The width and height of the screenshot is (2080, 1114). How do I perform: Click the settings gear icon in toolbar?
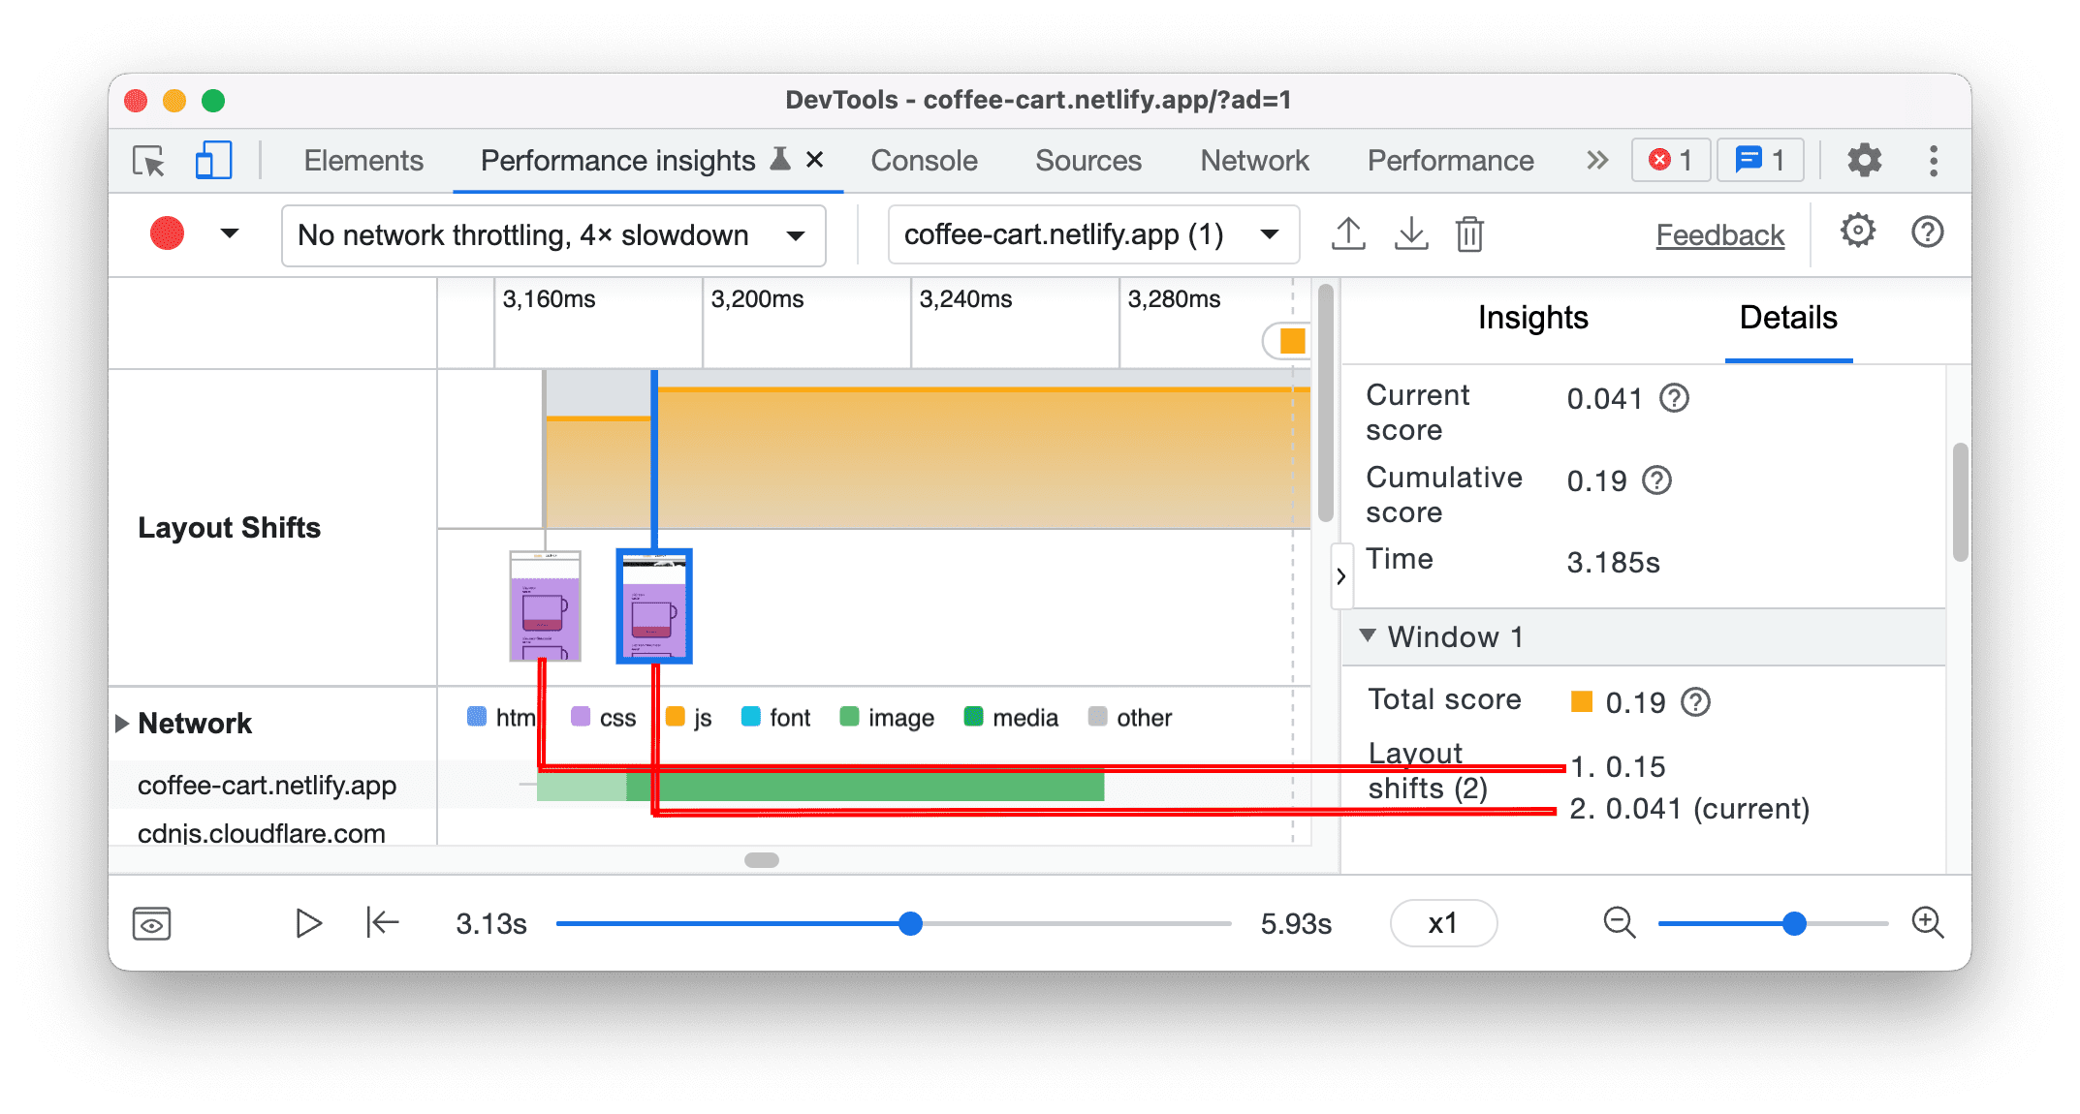pos(1860,160)
